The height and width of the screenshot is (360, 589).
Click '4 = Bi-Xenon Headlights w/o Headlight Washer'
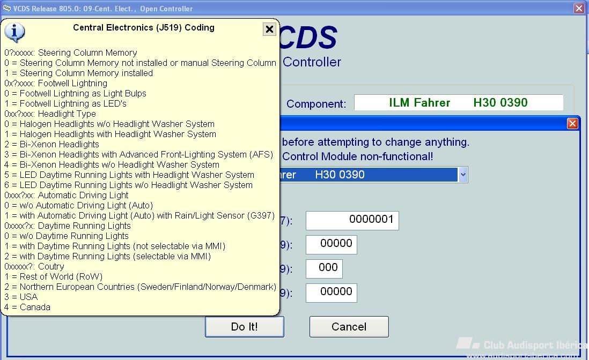(x=112, y=164)
